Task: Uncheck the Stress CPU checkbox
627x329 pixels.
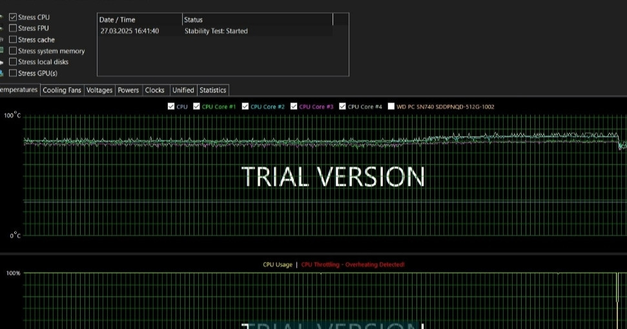Action: point(13,17)
